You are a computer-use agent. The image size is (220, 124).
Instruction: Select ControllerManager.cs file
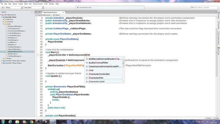[x=14, y=33]
